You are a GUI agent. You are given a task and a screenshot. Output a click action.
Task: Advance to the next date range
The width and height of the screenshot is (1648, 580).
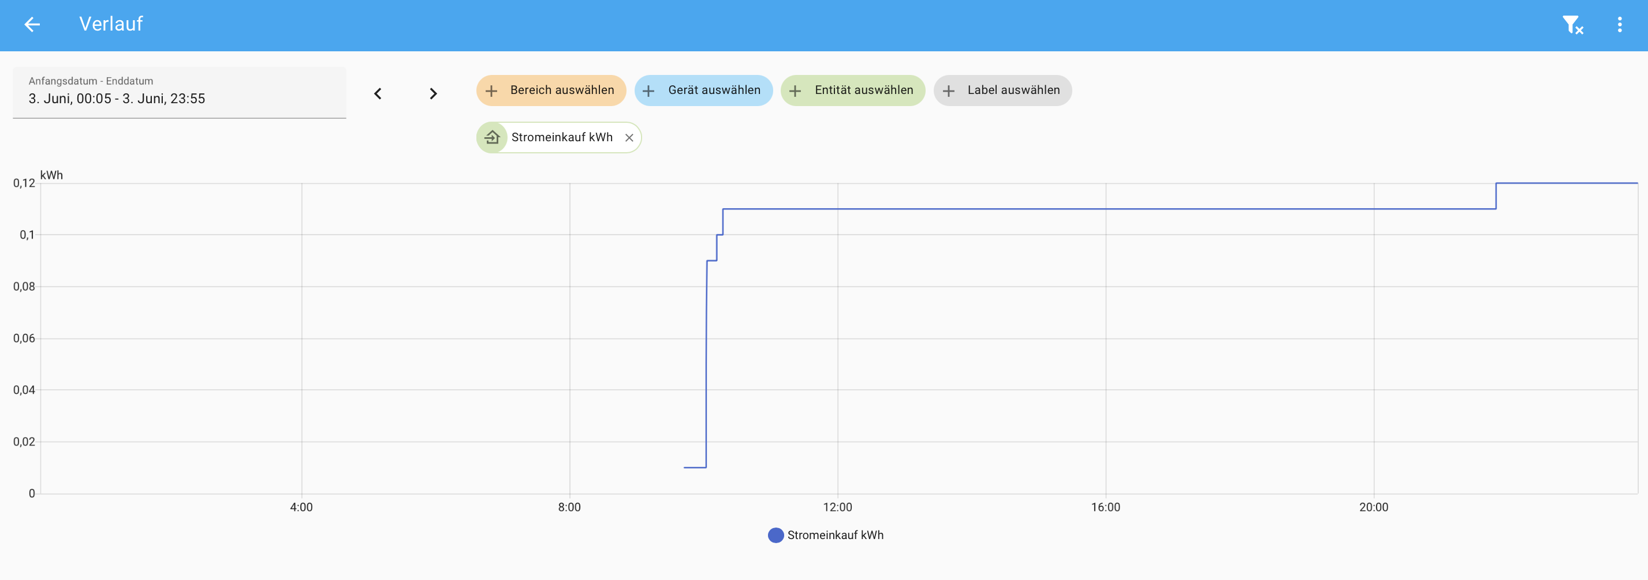click(x=433, y=94)
